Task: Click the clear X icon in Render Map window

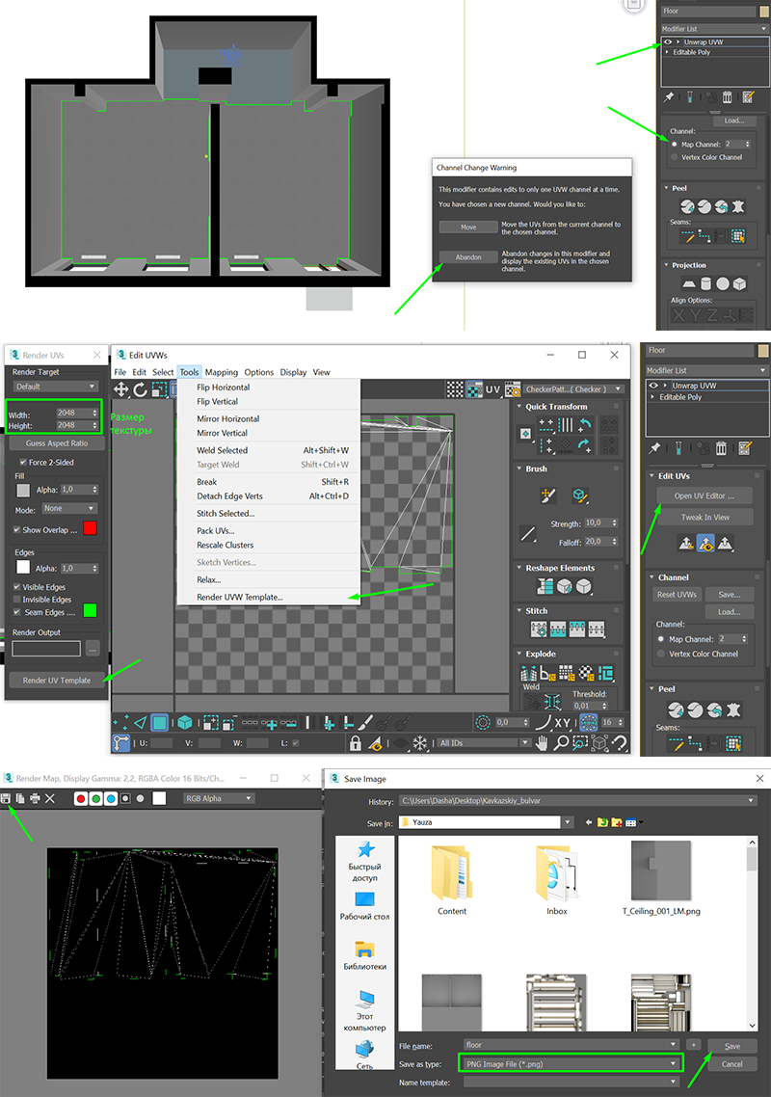Action: (x=50, y=798)
